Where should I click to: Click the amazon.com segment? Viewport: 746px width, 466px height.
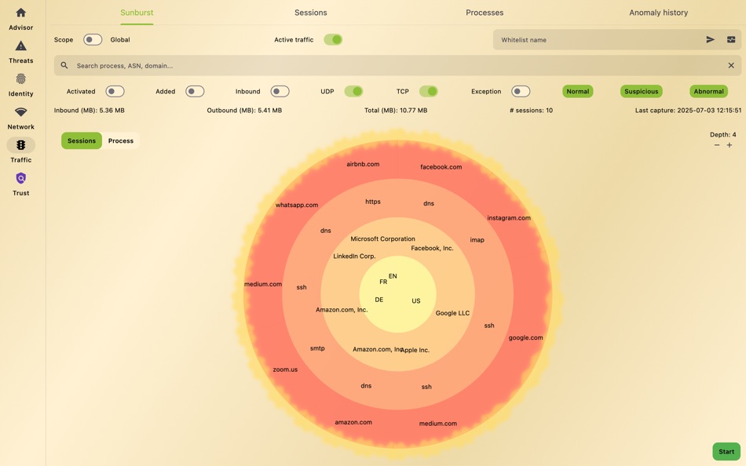point(353,422)
